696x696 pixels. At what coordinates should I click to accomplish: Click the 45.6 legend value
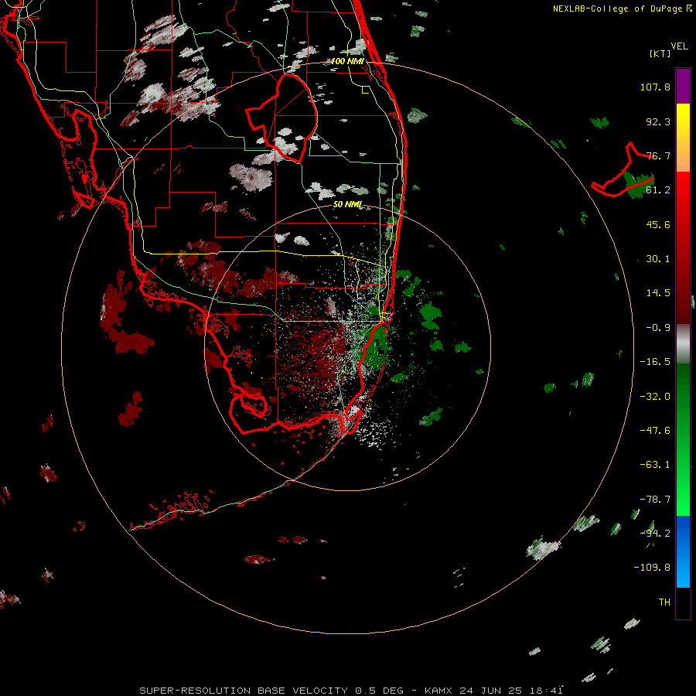click(x=658, y=224)
